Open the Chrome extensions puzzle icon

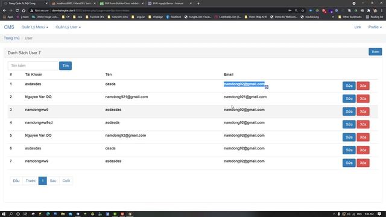coord(369,11)
